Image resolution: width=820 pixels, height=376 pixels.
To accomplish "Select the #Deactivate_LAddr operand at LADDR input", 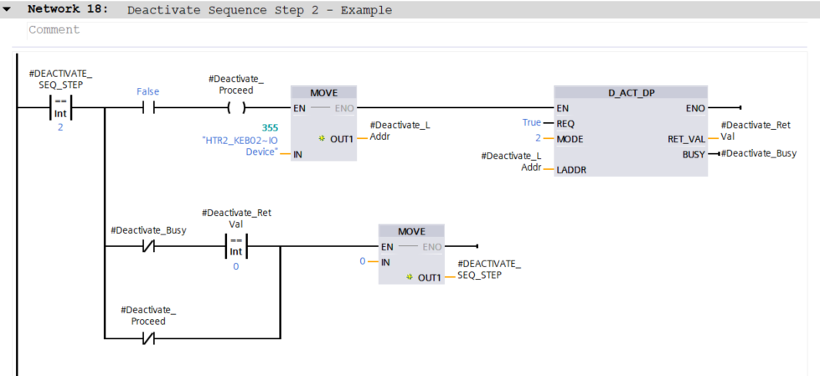I will 511,161.
